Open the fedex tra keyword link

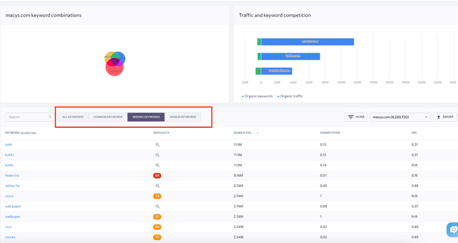pyautogui.click(x=12, y=175)
